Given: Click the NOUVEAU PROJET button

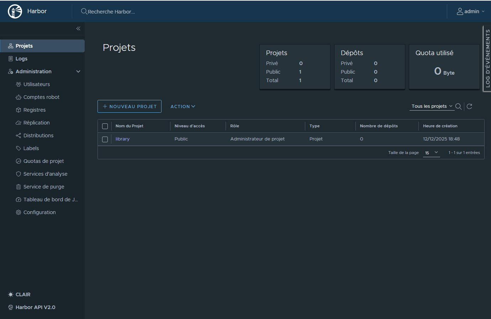Looking at the screenshot, I should (x=130, y=106).
